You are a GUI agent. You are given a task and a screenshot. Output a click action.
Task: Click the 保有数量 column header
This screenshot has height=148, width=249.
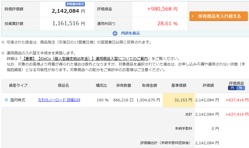click(124, 85)
